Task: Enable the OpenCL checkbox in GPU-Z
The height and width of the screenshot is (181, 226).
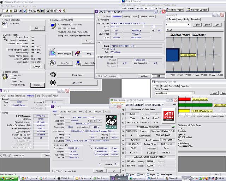Action: [x=127, y=175]
